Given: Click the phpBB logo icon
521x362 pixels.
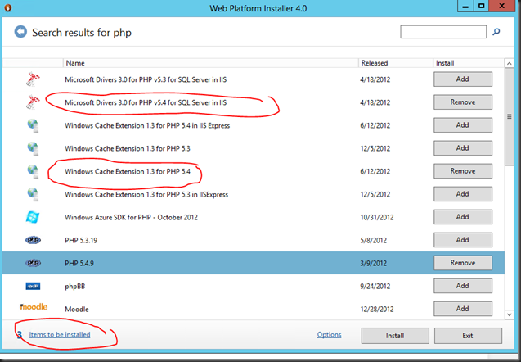Looking at the screenshot, I should [x=33, y=286].
